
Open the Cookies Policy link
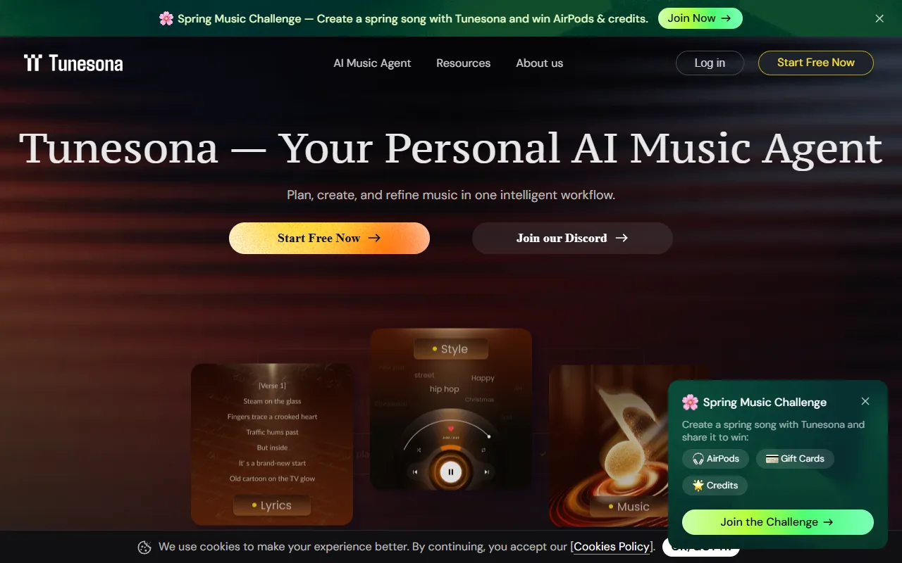click(x=612, y=547)
